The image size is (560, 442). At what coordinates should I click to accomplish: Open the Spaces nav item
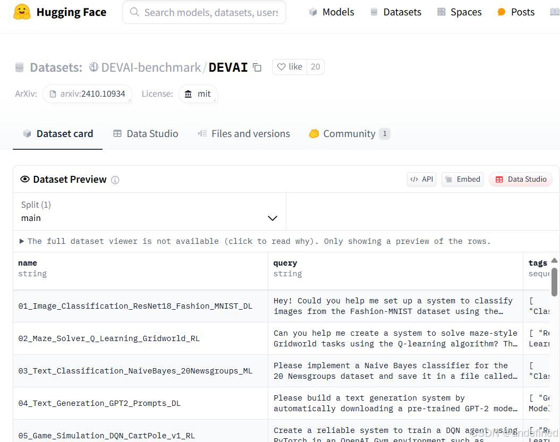click(459, 12)
